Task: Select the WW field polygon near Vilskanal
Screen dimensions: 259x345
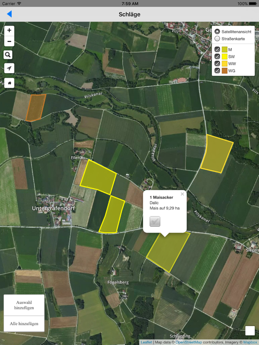Action: 217,154
